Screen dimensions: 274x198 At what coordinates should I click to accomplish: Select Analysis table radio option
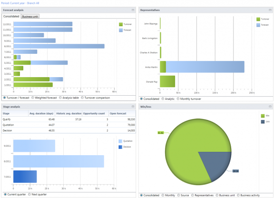pos(60,98)
